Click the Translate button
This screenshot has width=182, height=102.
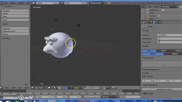pos(15,11)
